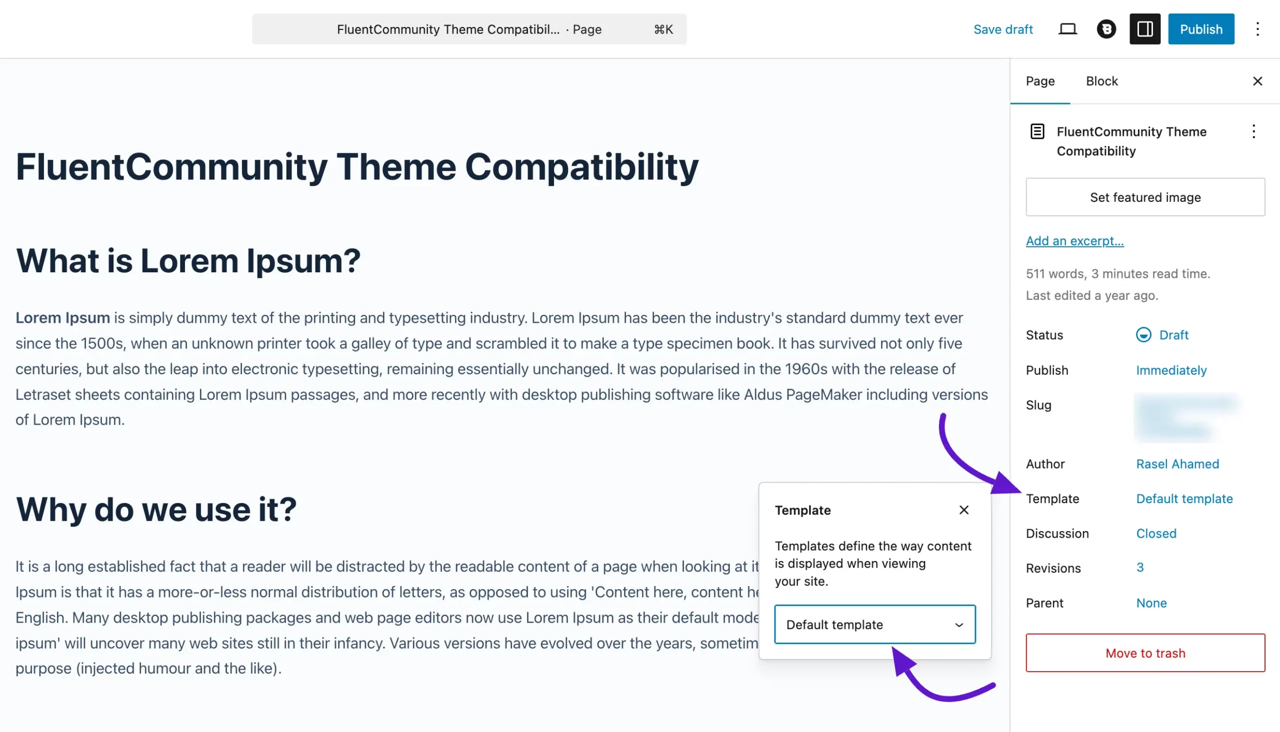Click the Publish button
1280x732 pixels.
coord(1200,29)
